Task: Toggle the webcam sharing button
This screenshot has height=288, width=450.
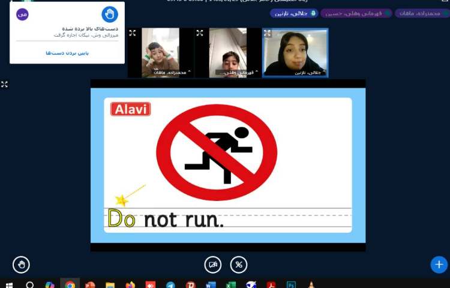Action: [213, 265]
